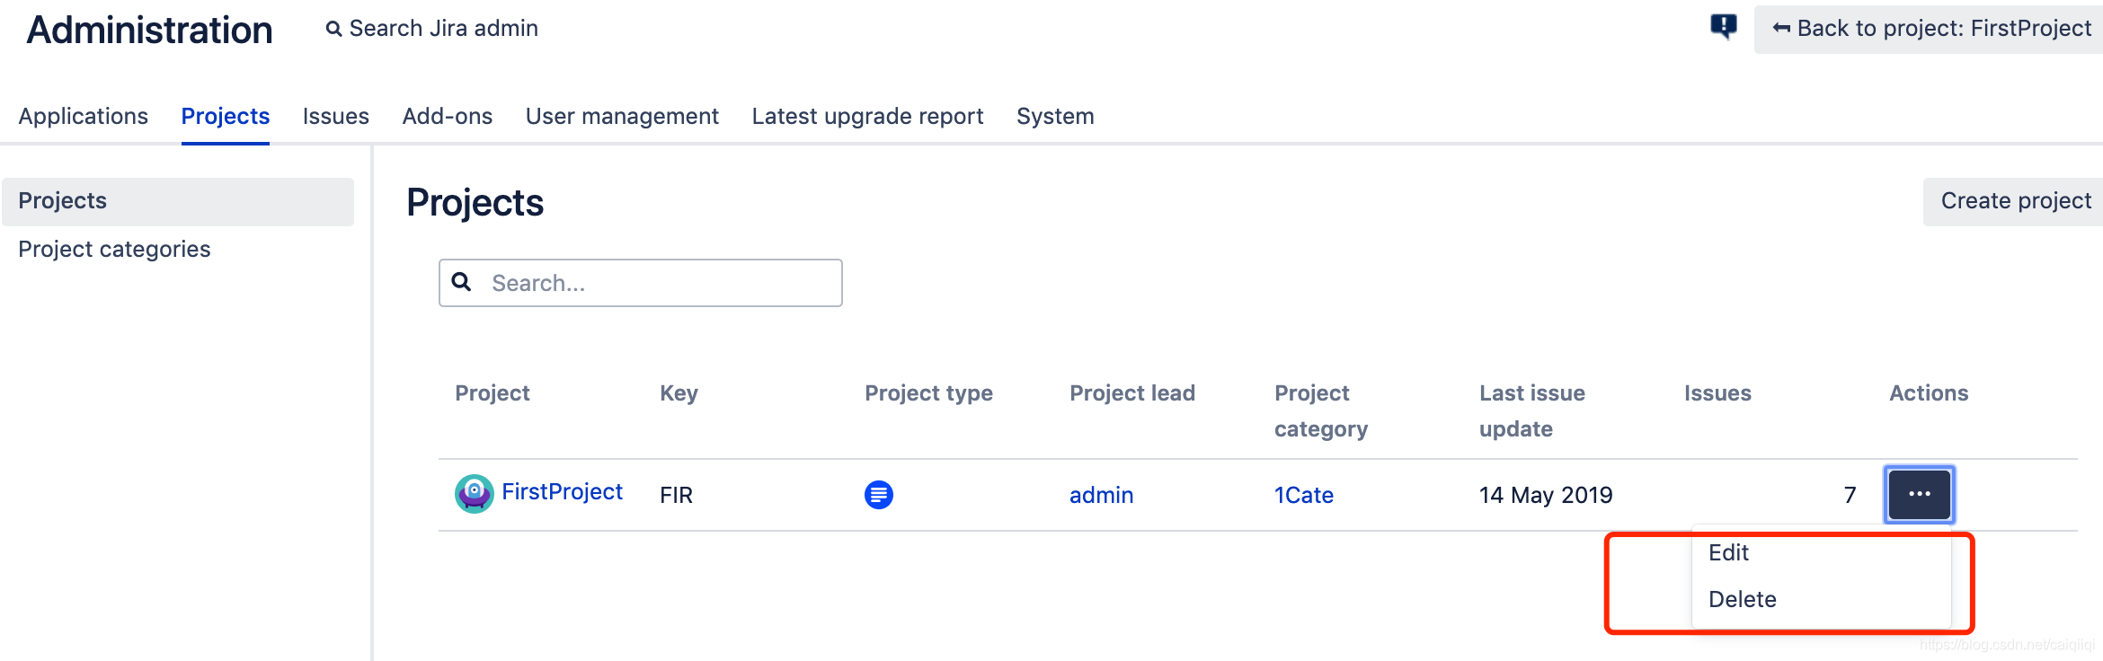Open the 1Cate project category link
Image resolution: width=2103 pixels, height=661 pixels.
1303,495
